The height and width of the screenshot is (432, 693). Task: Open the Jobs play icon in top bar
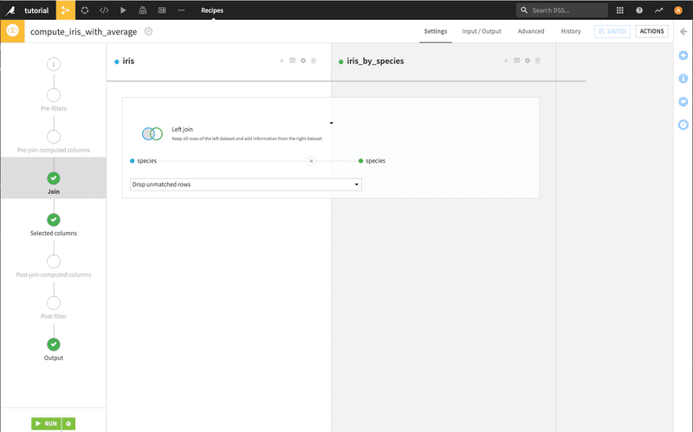(x=123, y=10)
